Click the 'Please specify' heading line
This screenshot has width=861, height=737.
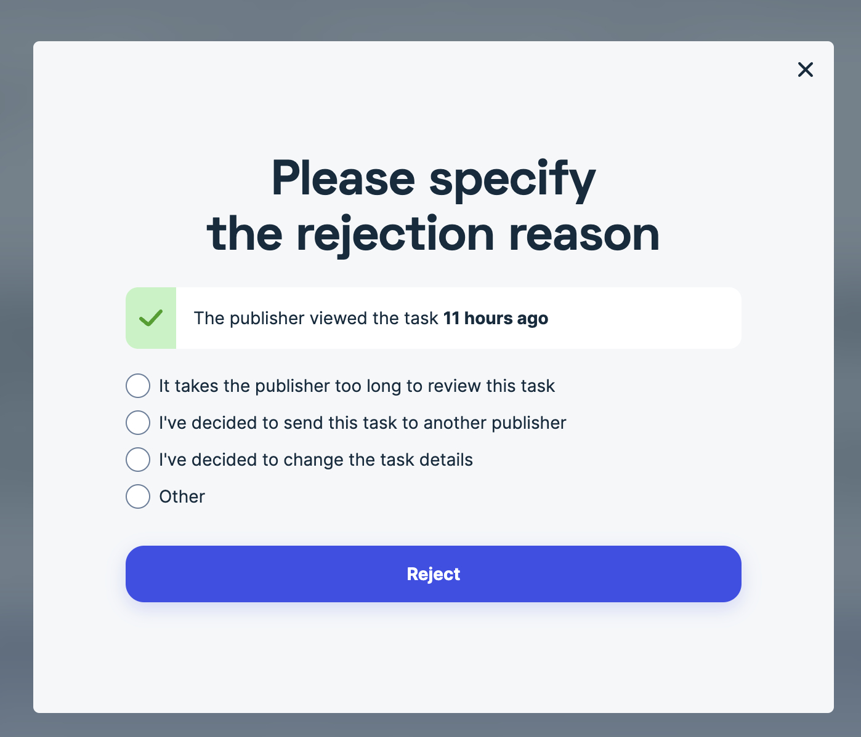433,178
